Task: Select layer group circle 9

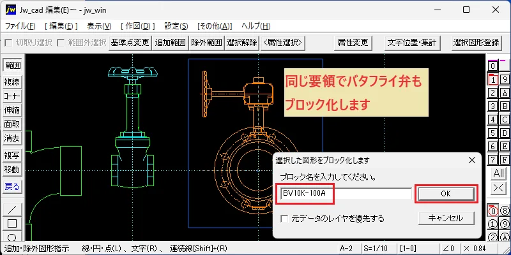Action: (505, 224)
